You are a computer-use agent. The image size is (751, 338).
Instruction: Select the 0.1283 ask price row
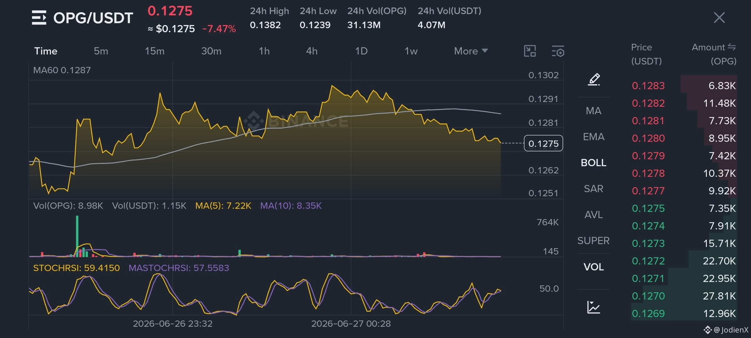point(684,85)
